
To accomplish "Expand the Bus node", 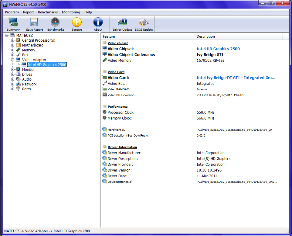I will coord(12,55).
